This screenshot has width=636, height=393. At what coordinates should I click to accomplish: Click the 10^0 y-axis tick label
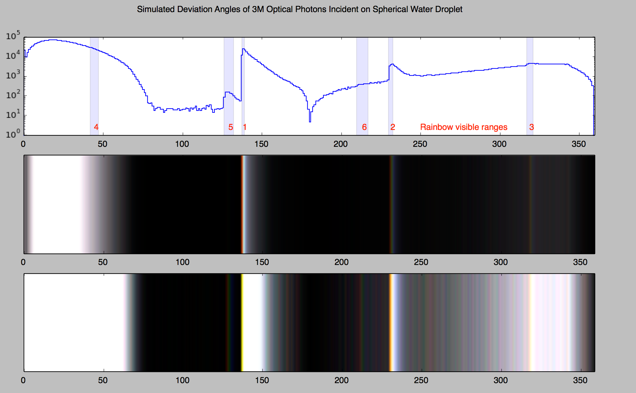point(13,133)
